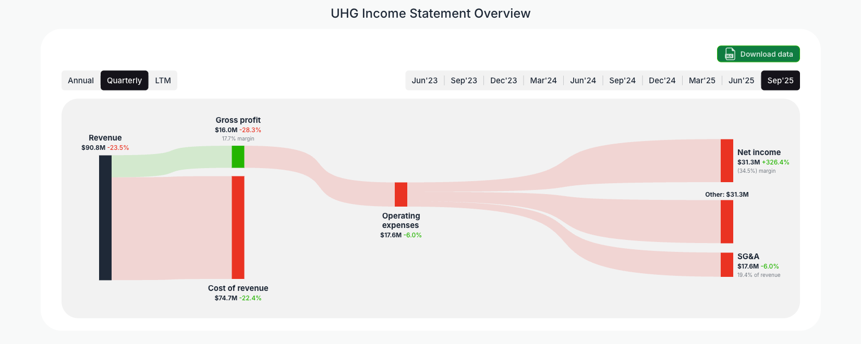Choose the Mar'25 quarter

click(701, 80)
